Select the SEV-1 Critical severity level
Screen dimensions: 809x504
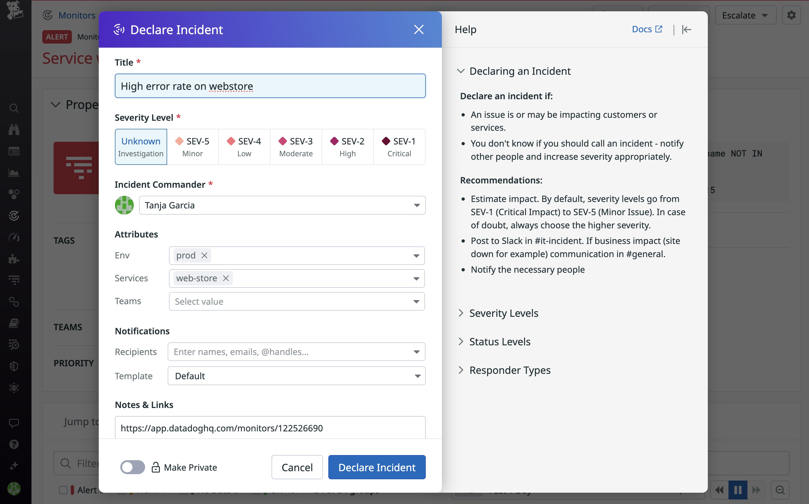click(399, 147)
